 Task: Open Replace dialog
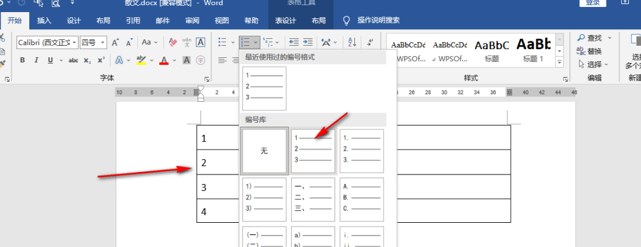click(589, 51)
